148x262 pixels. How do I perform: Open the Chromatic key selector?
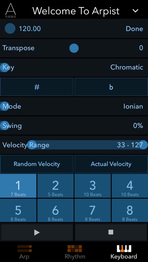pyautogui.click(x=127, y=67)
